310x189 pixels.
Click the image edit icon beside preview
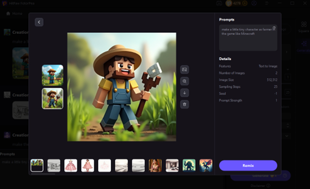coord(184,69)
